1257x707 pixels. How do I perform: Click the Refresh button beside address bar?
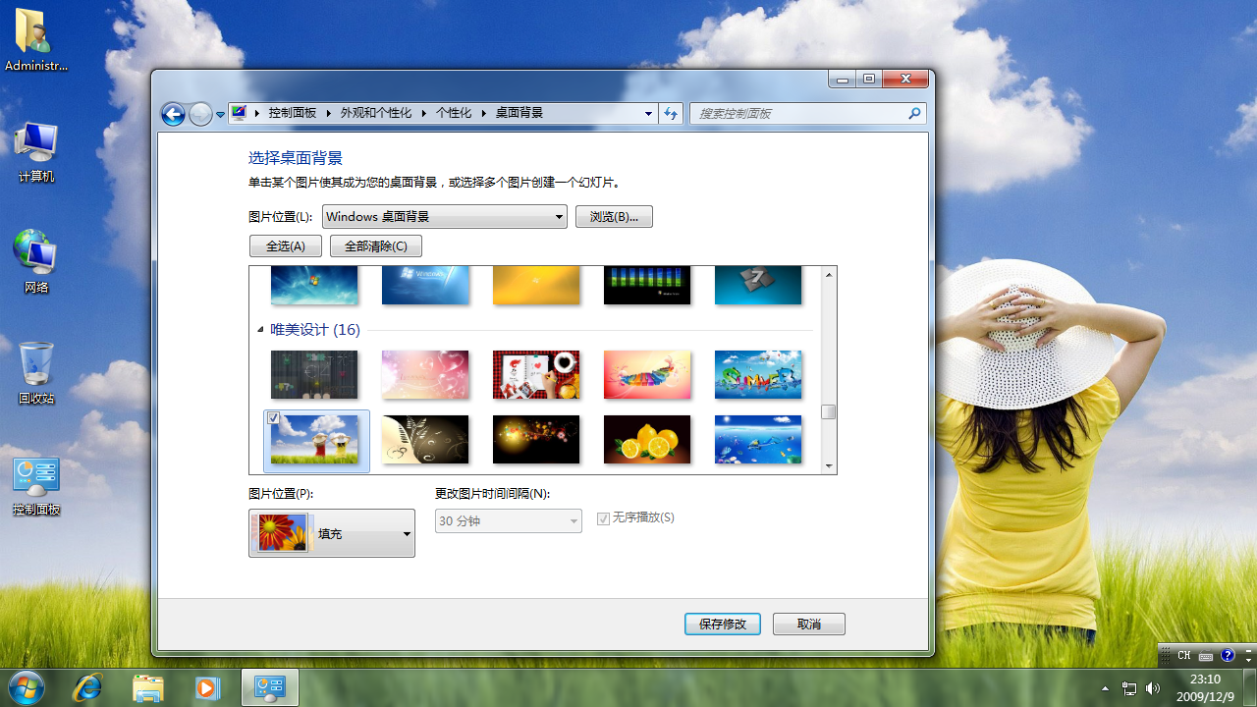pyautogui.click(x=671, y=113)
